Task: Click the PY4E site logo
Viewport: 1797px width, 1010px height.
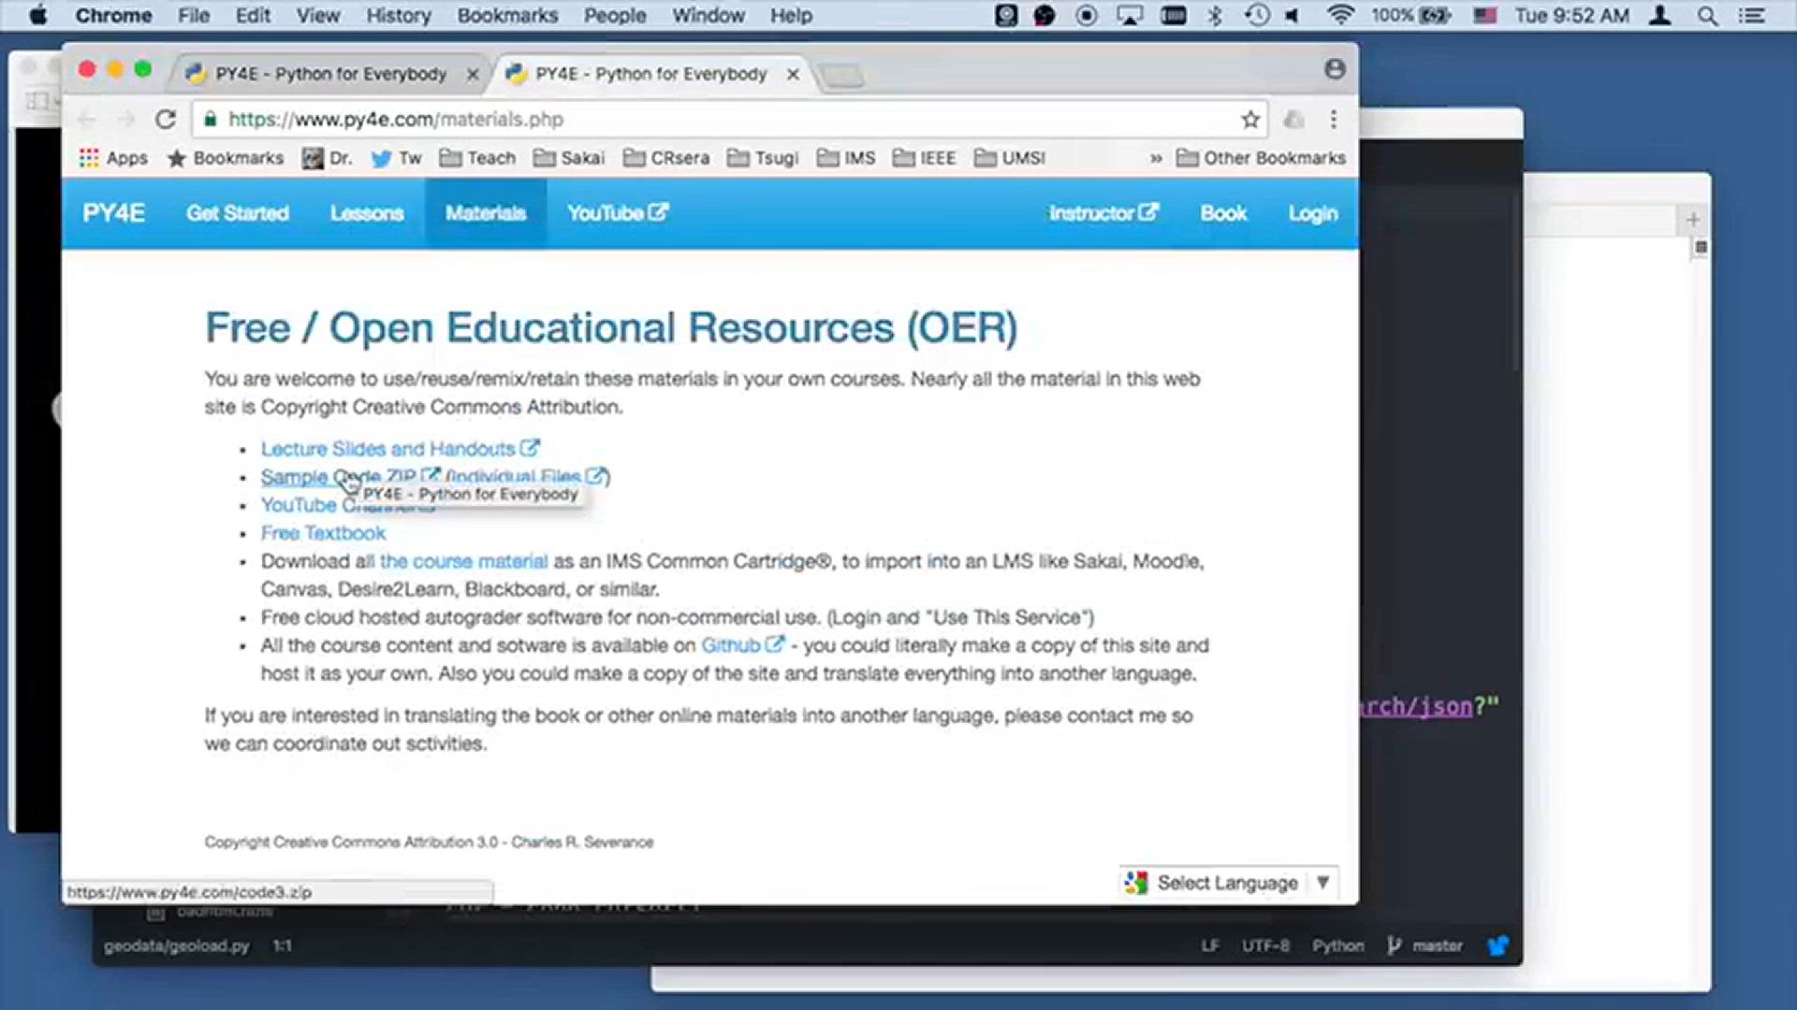Action: 113,213
